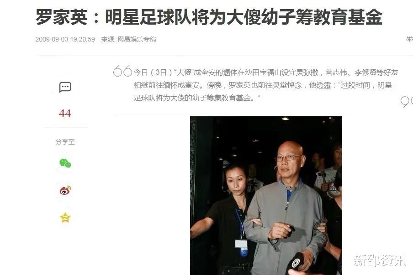
Task: Click the opening quotation mark decoration
Action: click(x=122, y=71)
